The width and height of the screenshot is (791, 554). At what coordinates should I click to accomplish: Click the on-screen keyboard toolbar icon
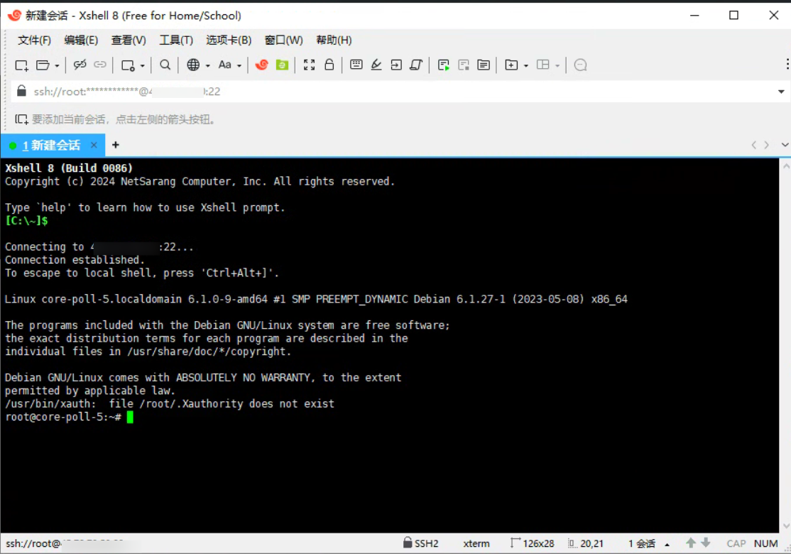pos(356,65)
